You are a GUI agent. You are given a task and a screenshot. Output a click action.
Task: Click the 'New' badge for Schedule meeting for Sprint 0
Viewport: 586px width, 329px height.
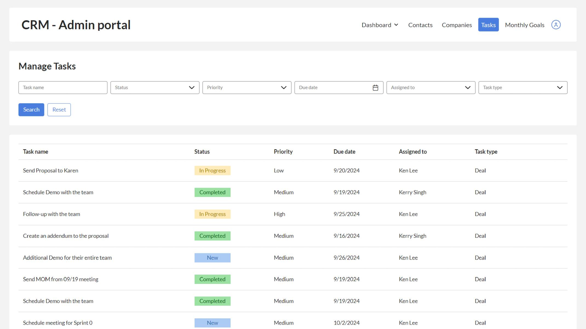(212, 323)
